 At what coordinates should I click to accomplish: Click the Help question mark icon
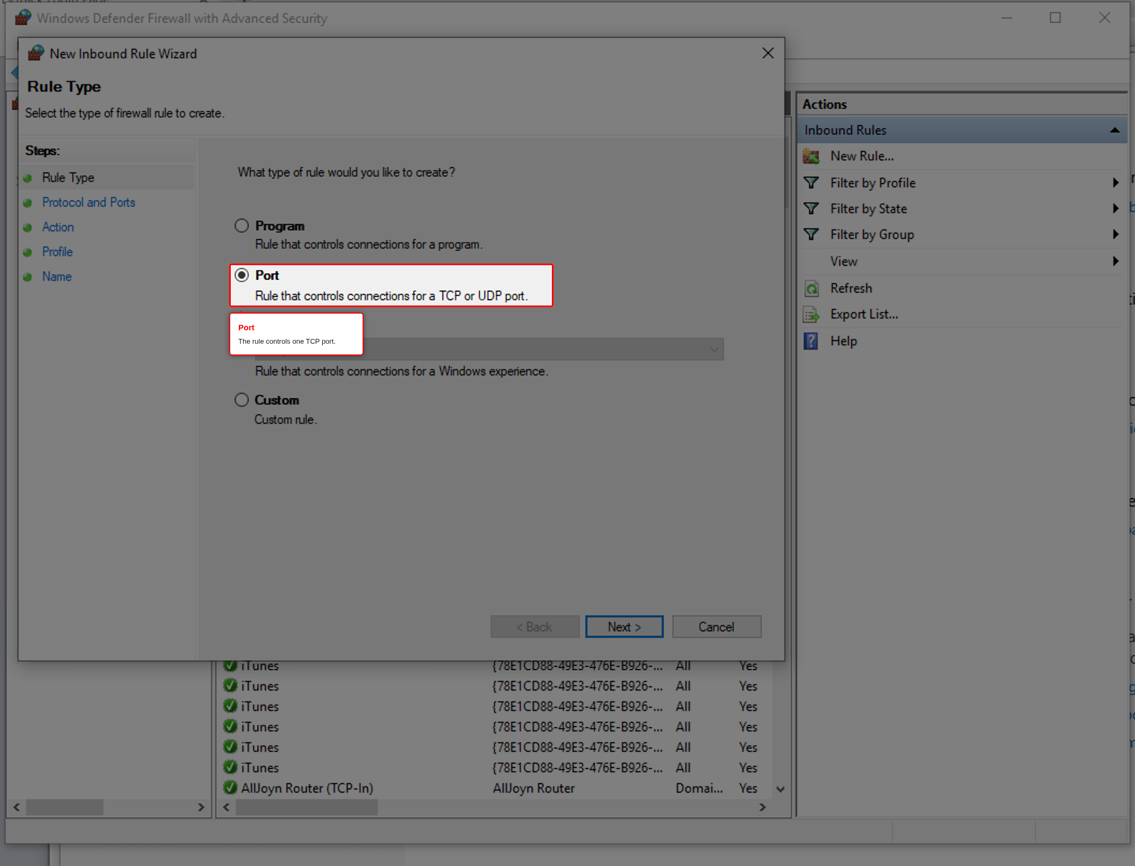pyautogui.click(x=811, y=341)
